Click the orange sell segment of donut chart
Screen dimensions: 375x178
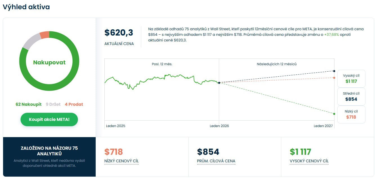coord(44,35)
